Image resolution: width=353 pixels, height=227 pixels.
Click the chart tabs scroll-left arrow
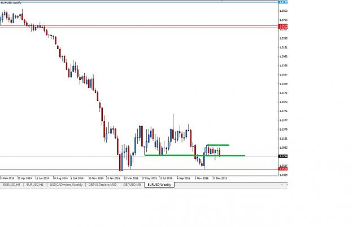[x=282, y=185]
